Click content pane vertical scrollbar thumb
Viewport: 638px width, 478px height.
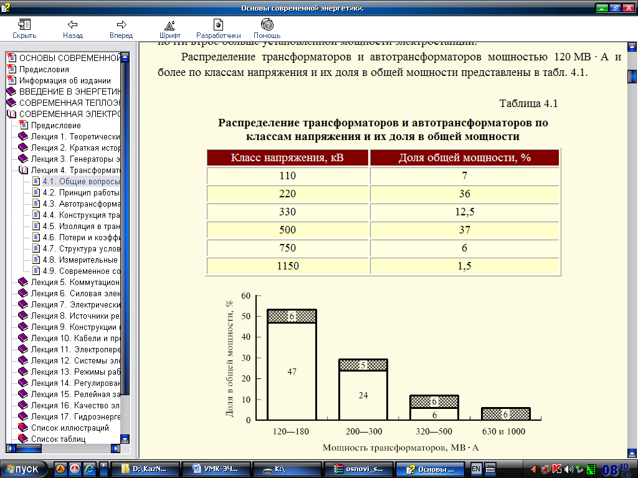tap(632, 76)
